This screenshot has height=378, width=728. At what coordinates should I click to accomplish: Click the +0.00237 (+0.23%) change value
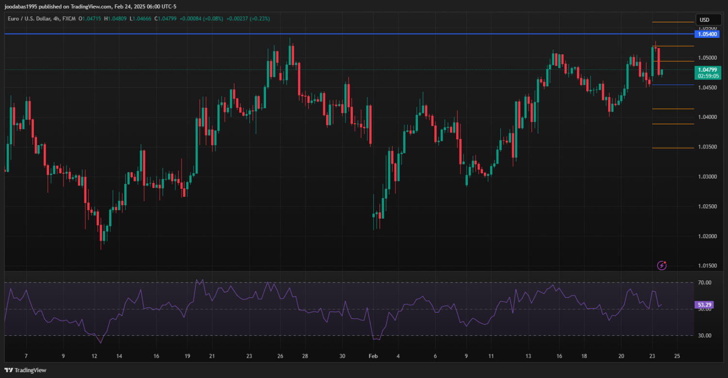pos(248,18)
